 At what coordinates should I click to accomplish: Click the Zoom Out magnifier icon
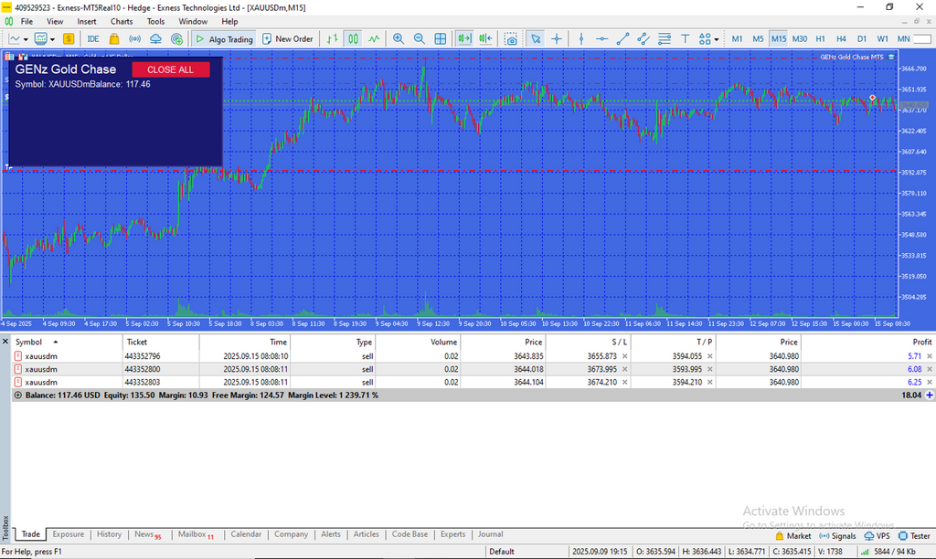tap(420, 39)
